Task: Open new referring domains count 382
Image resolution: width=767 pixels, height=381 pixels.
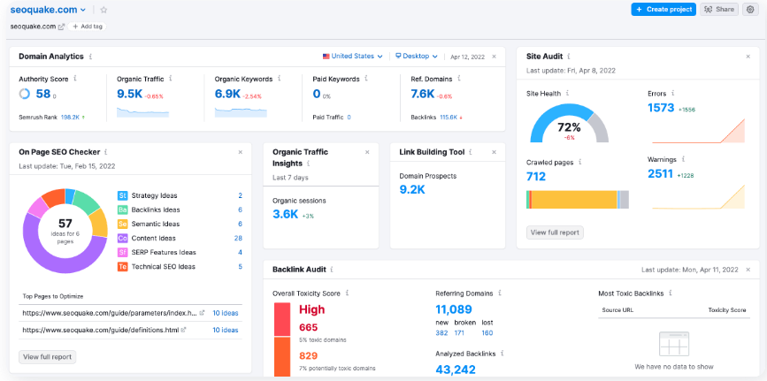Action: click(x=441, y=333)
